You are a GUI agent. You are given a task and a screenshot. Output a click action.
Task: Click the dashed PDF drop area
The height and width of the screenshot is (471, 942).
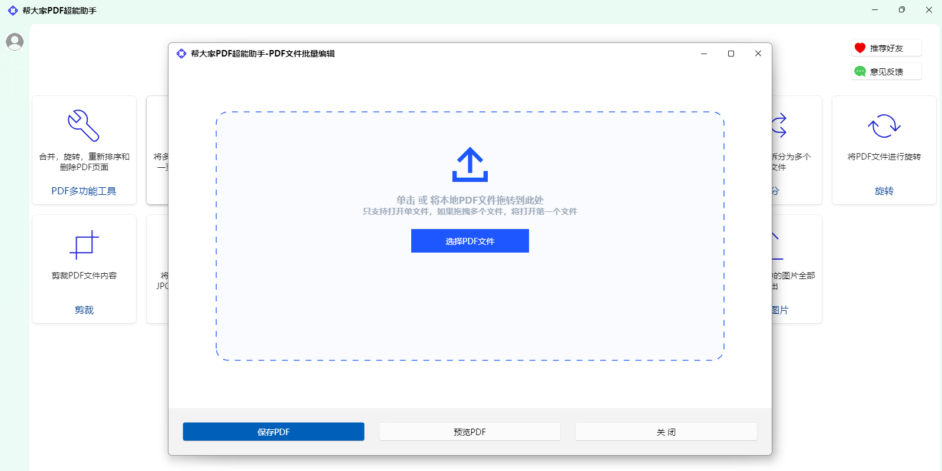point(470,306)
